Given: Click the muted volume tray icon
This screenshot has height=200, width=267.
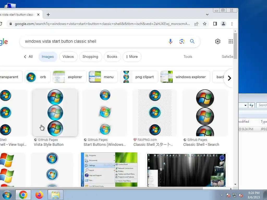Looking at the screenshot, I should [241, 195].
